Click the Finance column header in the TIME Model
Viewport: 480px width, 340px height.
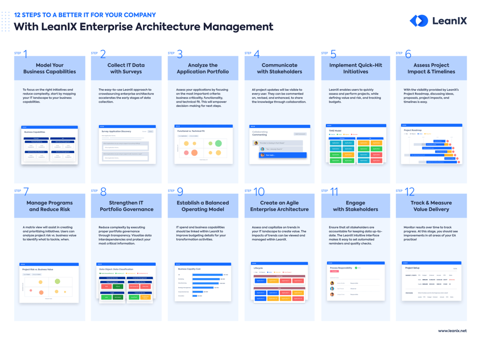342,138
